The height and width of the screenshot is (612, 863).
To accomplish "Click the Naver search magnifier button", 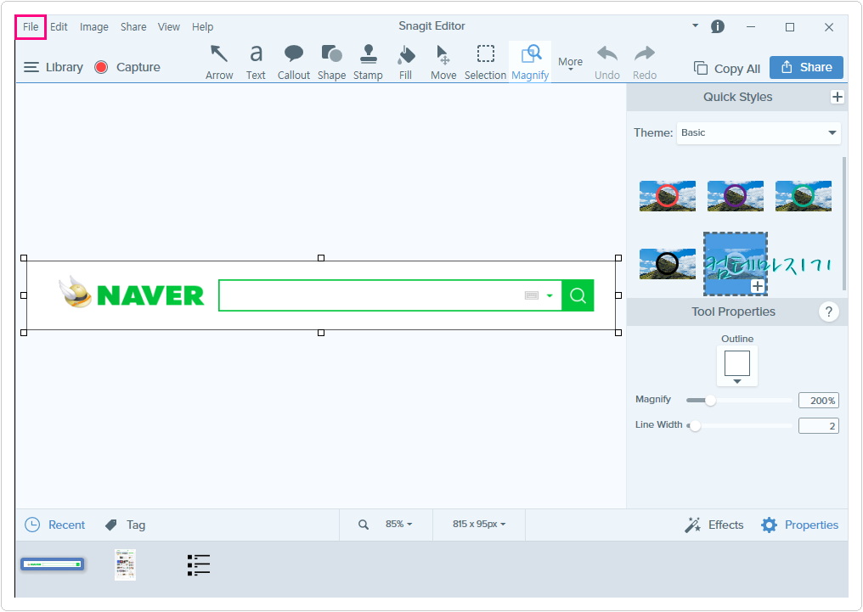I will pos(578,295).
